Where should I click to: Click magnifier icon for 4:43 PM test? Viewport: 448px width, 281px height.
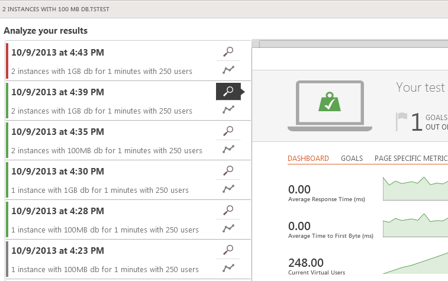228,51
